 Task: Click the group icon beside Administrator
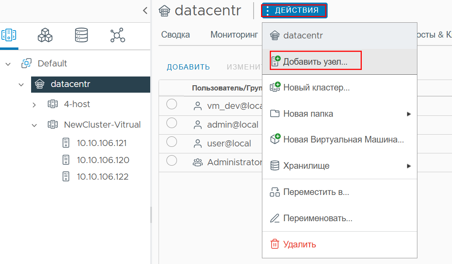pyautogui.click(x=198, y=163)
